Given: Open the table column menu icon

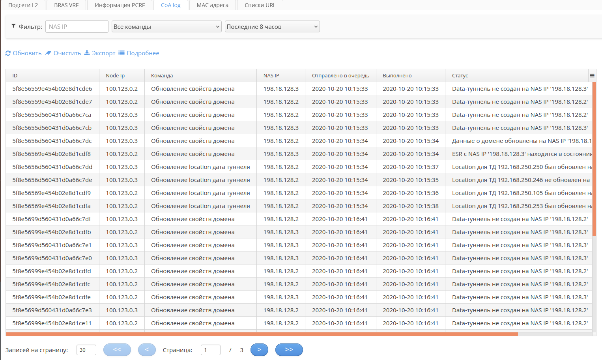Looking at the screenshot, I should pyautogui.click(x=592, y=75).
